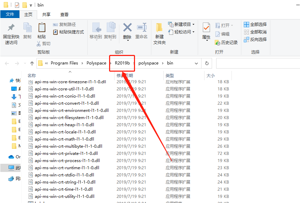
Task: Open the New item (新建项目) dropdown
Action: tap(181, 24)
